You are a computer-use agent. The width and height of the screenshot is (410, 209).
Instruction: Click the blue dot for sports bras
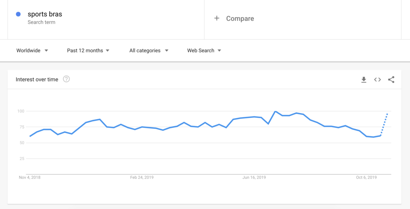18,14
